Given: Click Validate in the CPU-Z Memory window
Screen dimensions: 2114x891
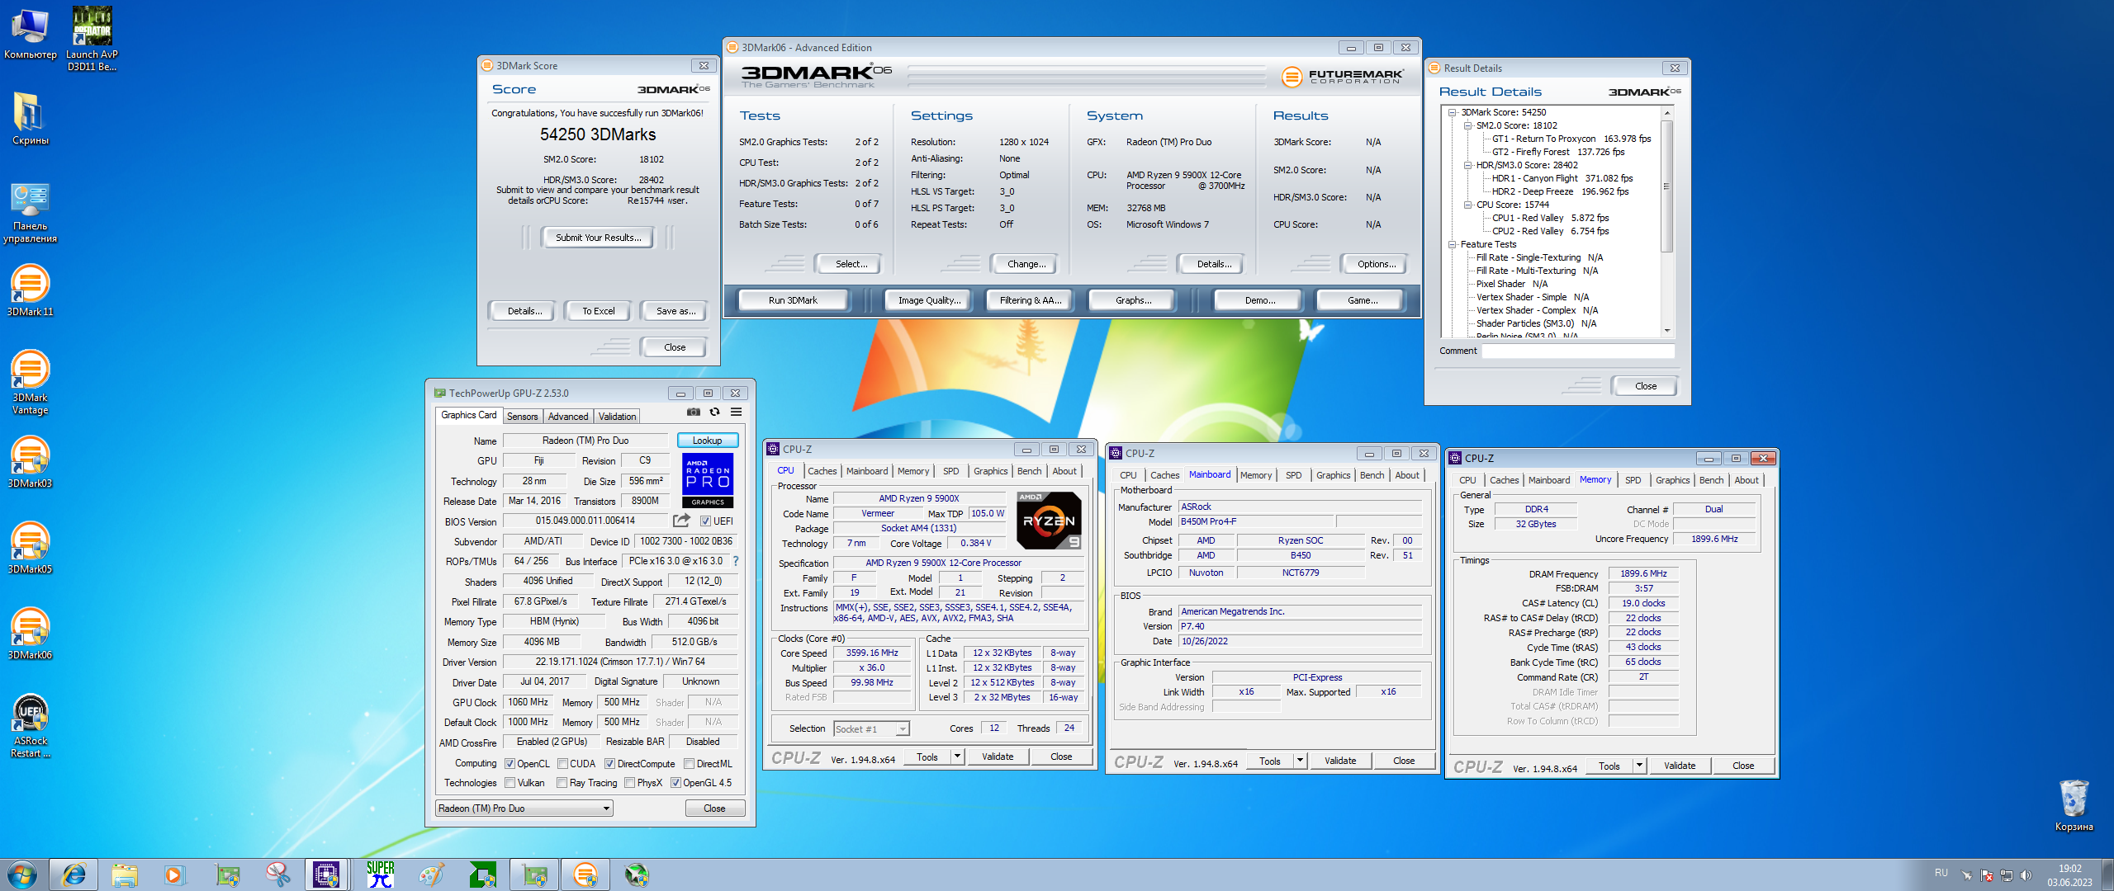Looking at the screenshot, I should pyautogui.click(x=1679, y=766).
